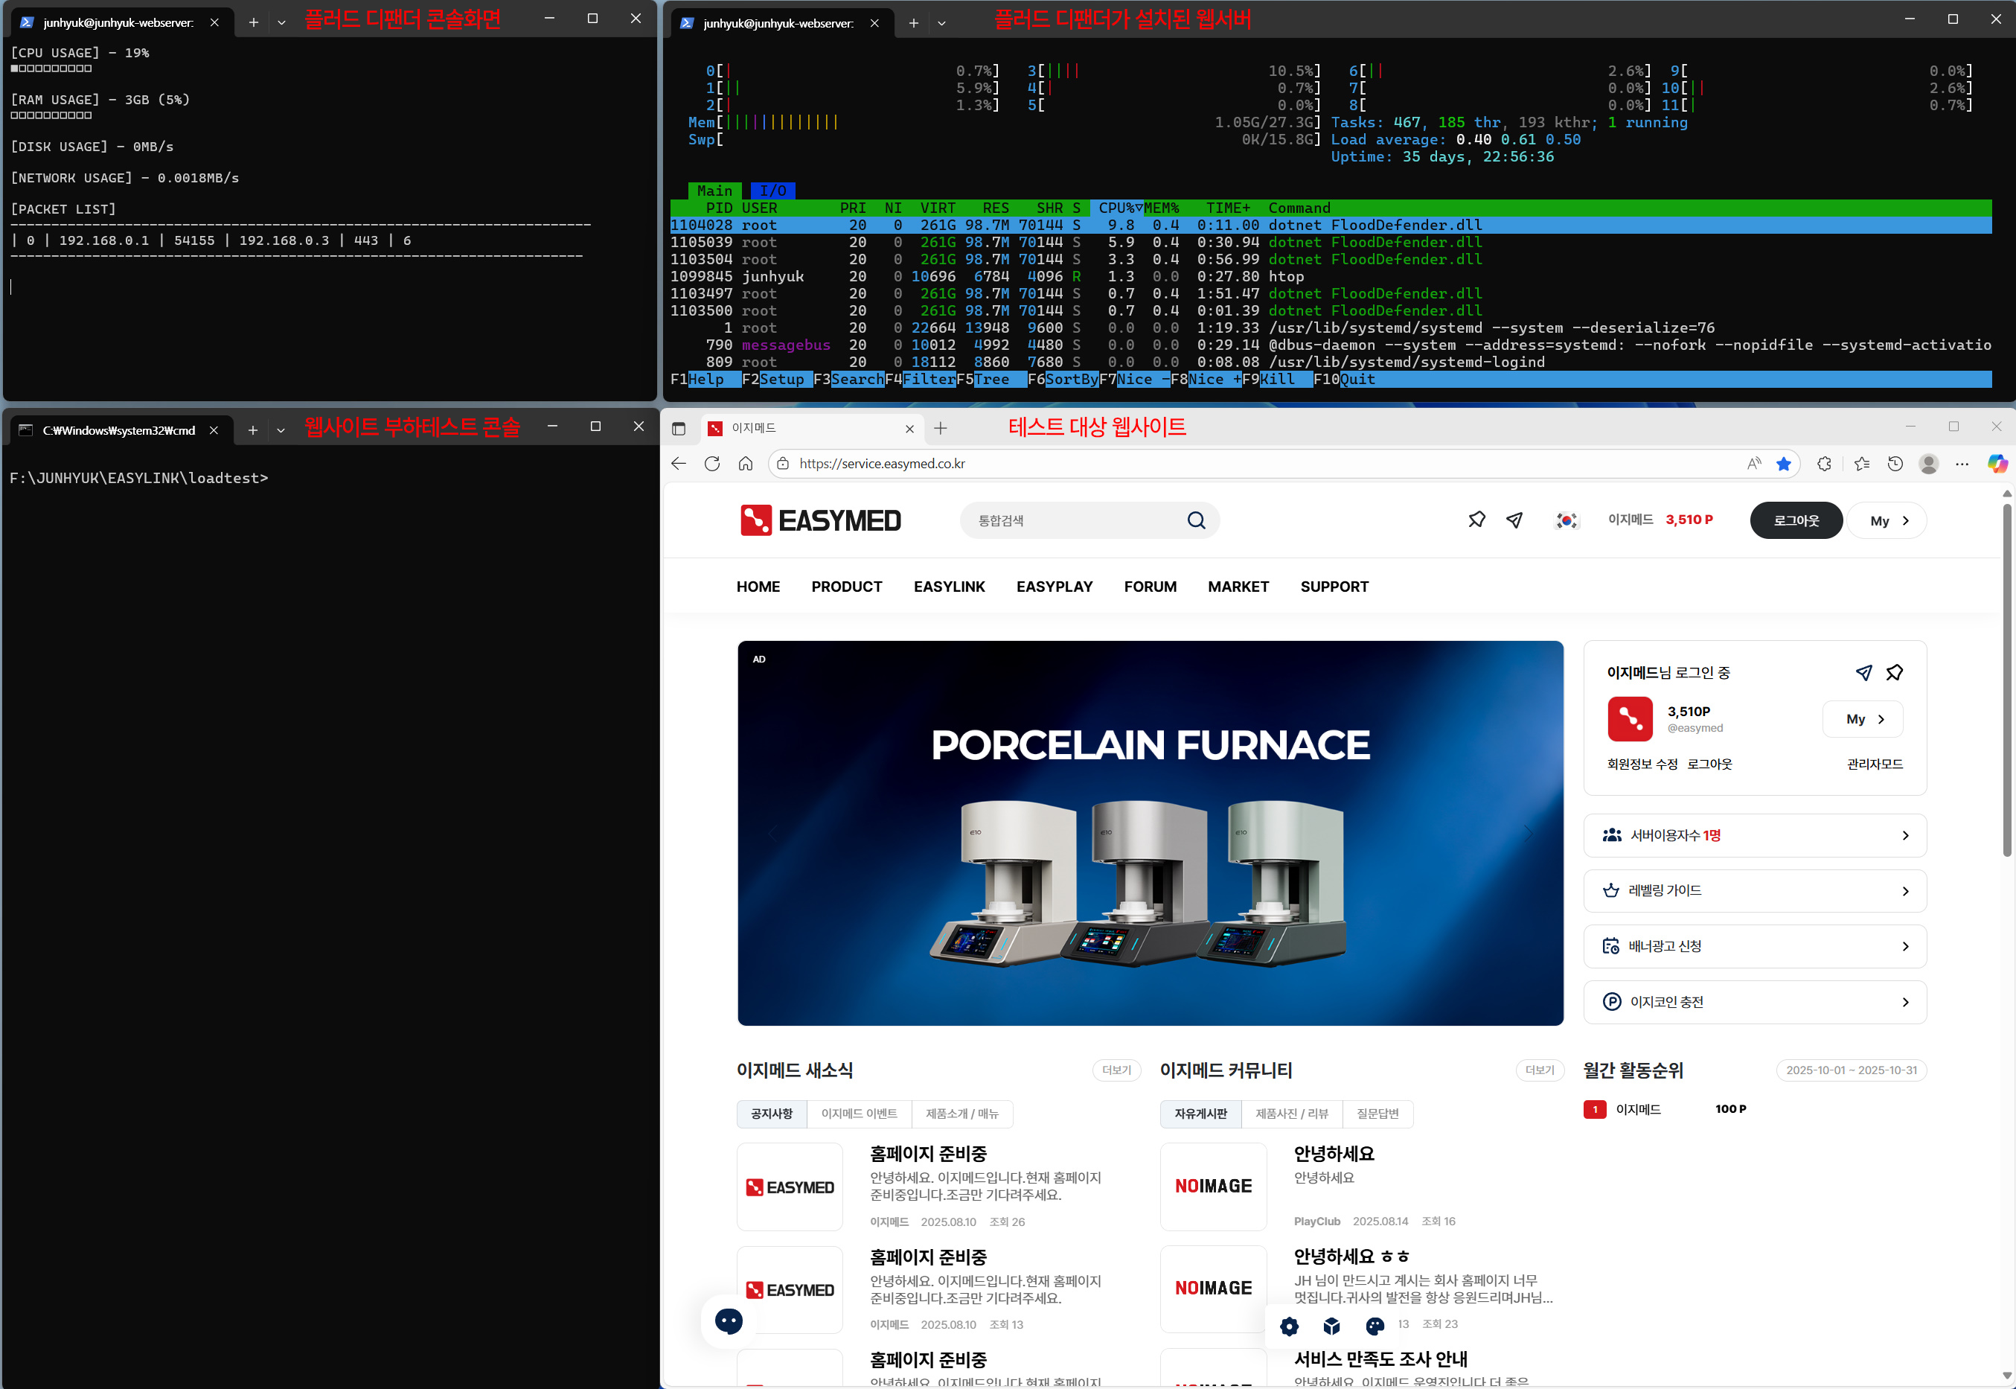
Task: Click the 로그아웃 button
Action: 1796,520
